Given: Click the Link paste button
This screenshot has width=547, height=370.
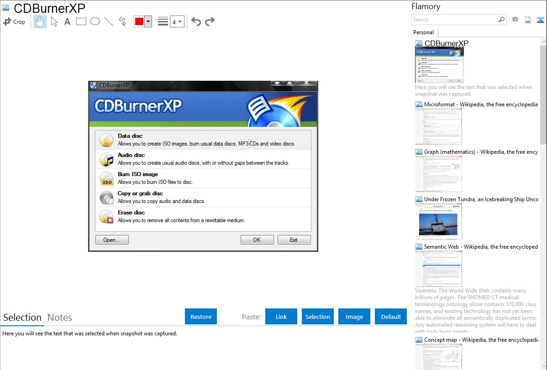Looking at the screenshot, I should tap(281, 316).
